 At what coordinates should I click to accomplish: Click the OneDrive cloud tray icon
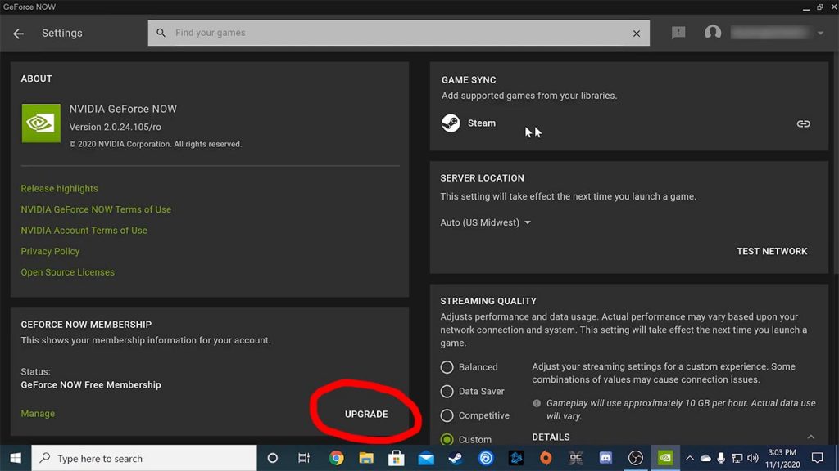tap(705, 458)
